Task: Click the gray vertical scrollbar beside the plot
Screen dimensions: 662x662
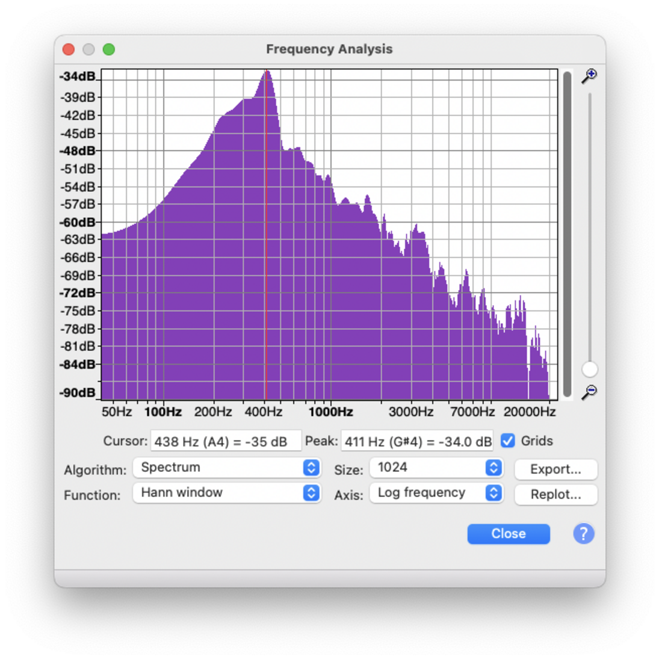Action: point(568,235)
